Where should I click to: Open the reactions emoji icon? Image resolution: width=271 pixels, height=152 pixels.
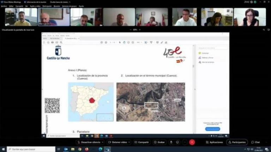click(178, 142)
